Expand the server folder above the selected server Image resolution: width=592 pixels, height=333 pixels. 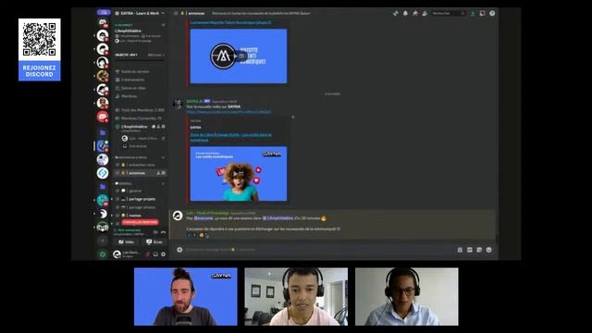103,133
